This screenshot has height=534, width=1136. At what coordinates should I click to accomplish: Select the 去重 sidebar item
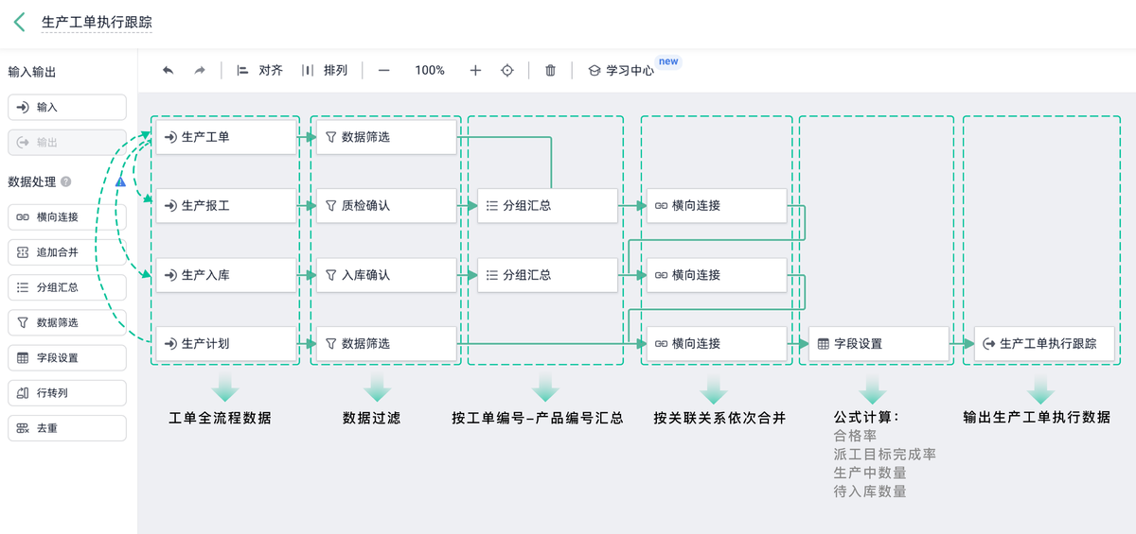point(67,428)
